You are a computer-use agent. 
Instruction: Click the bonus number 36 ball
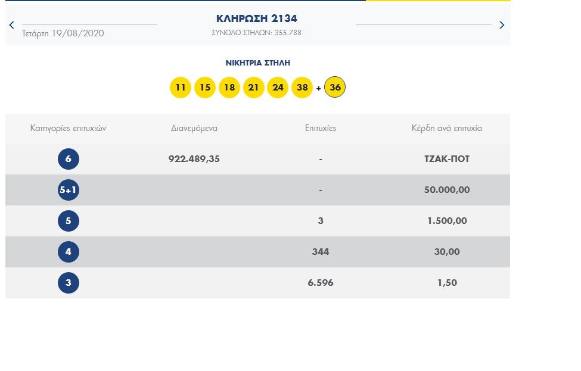(x=335, y=88)
